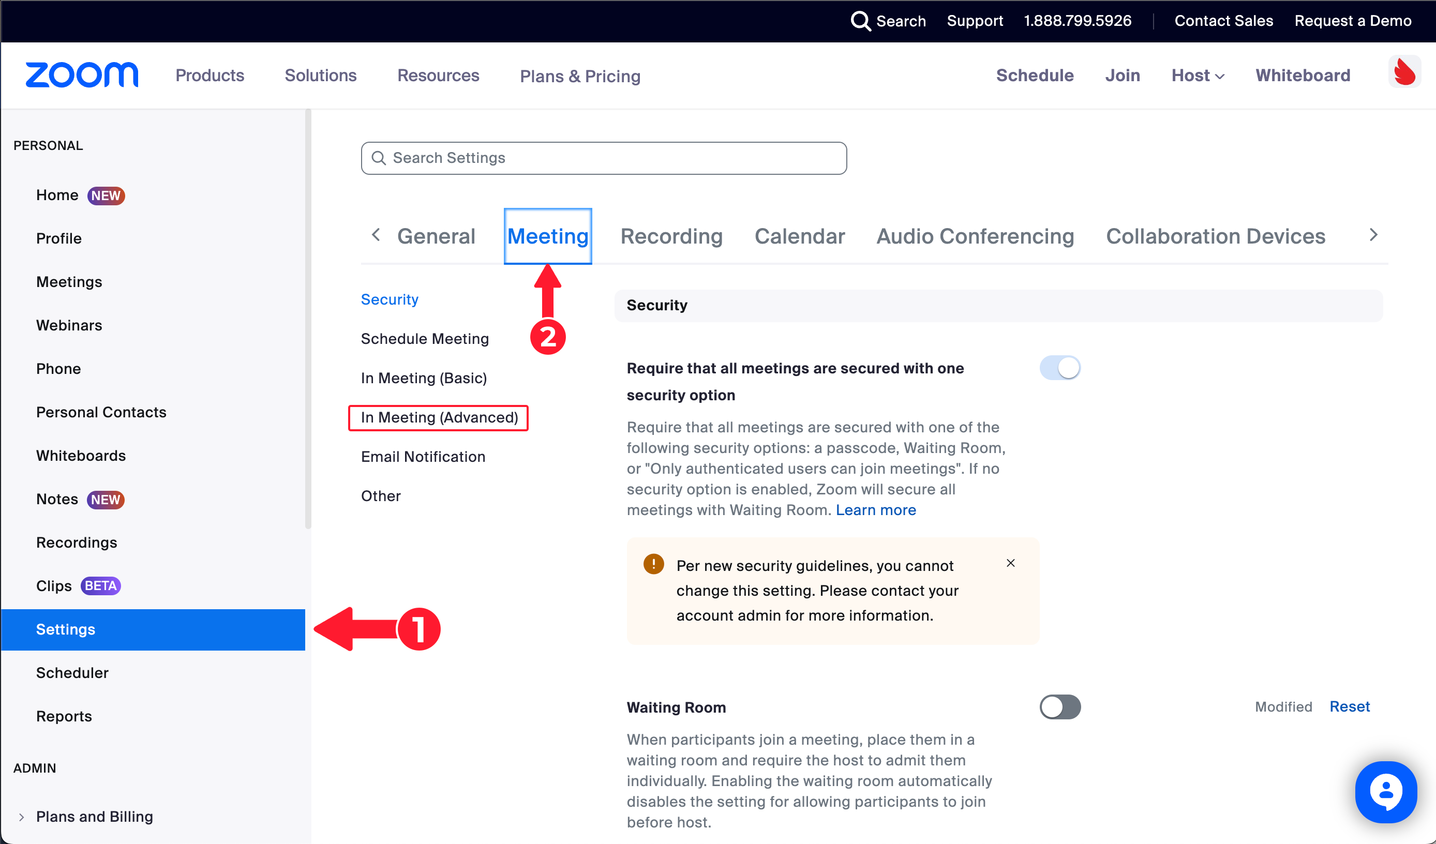Open the chat support bubble icon
Viewport: 1436px width, 844px height.
(1385, 791)
